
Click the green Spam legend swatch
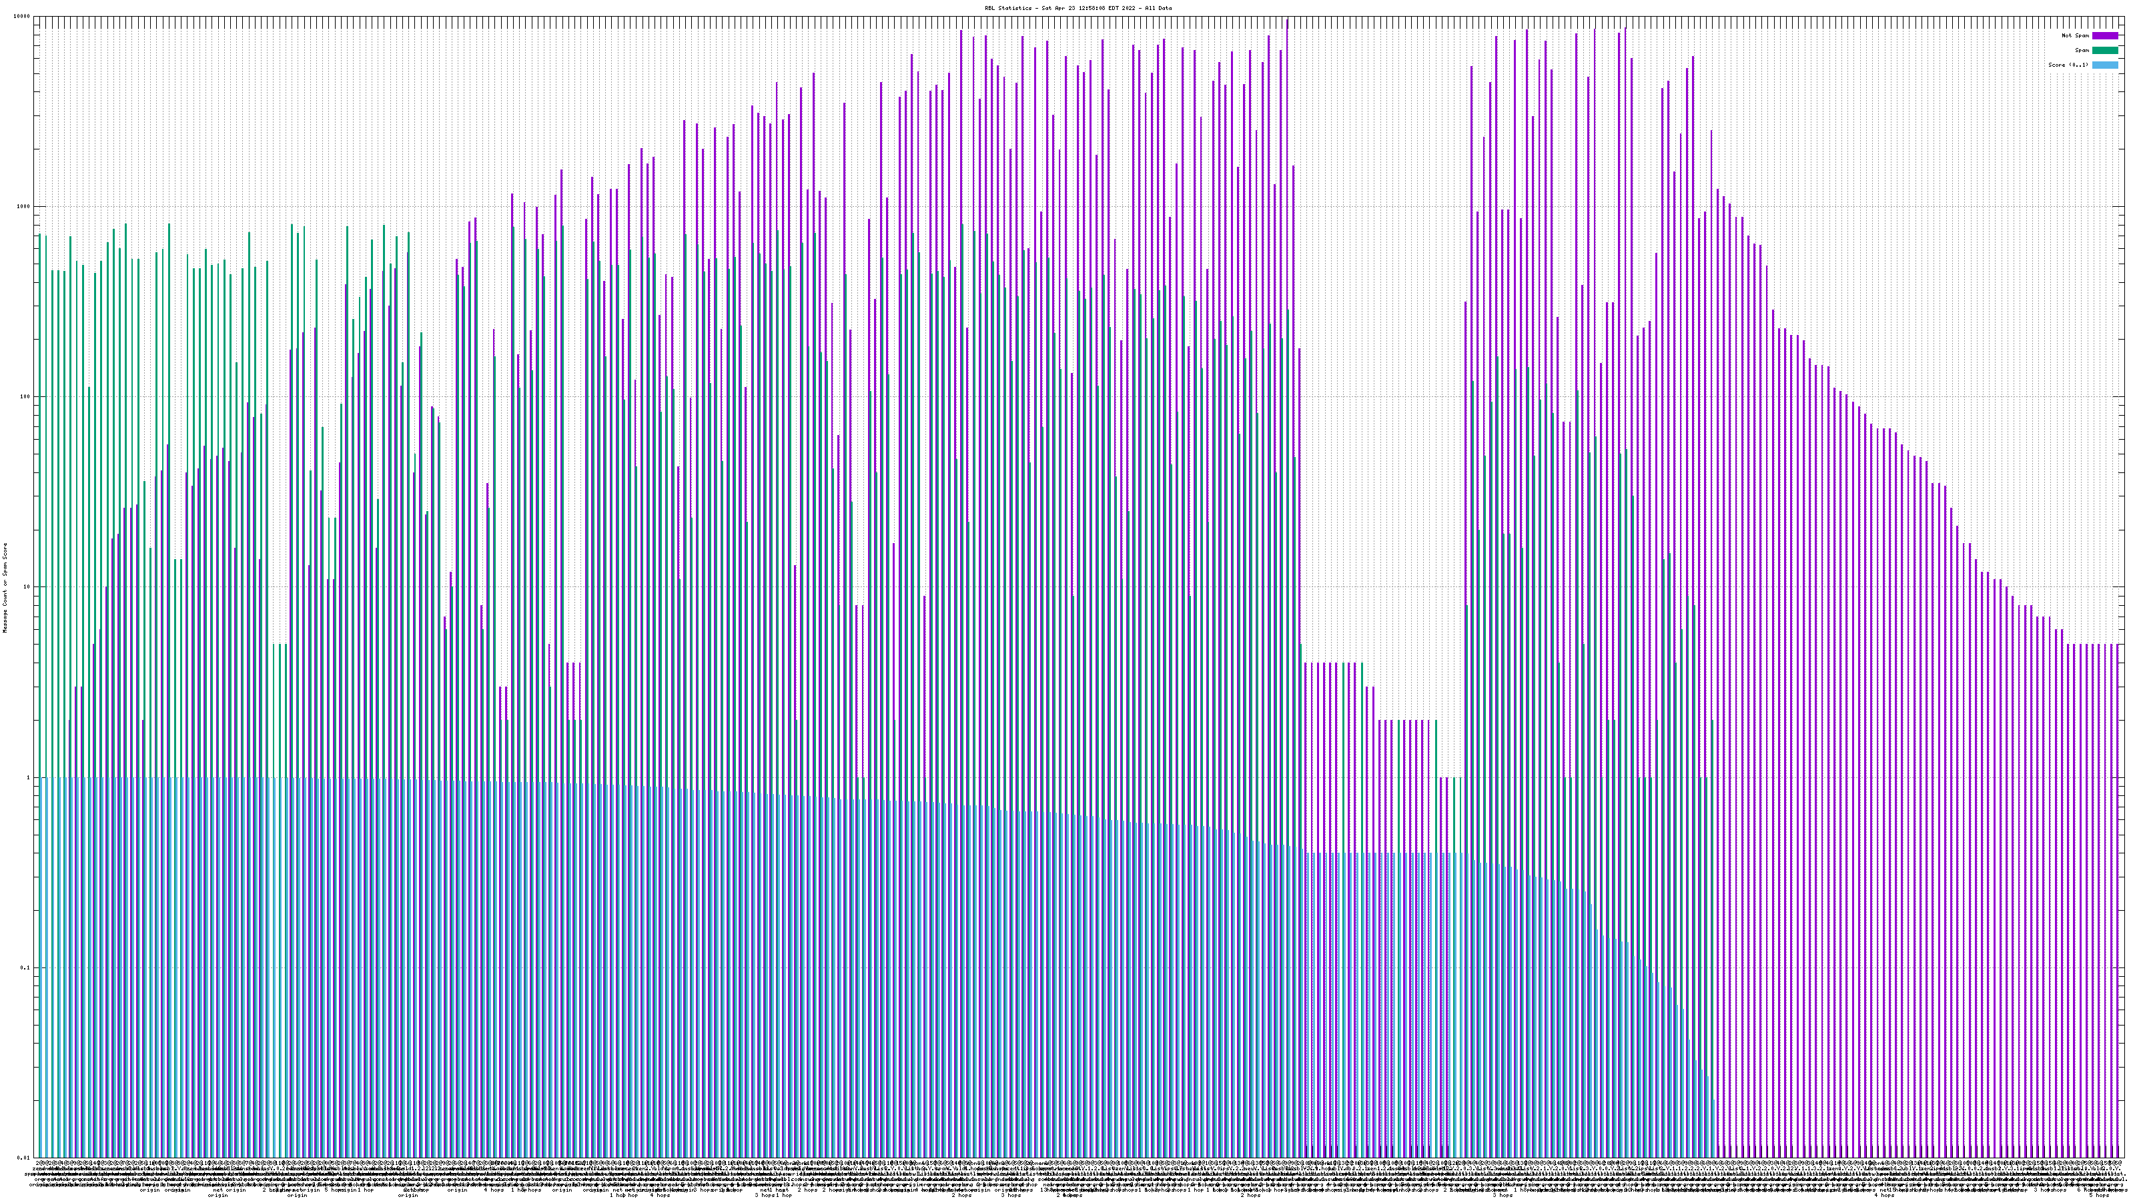click(2104, 51)
